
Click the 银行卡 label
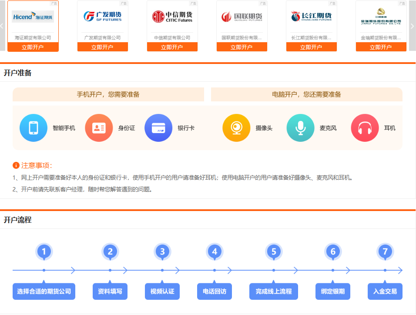pyautogui.click(x=186, y=128)
